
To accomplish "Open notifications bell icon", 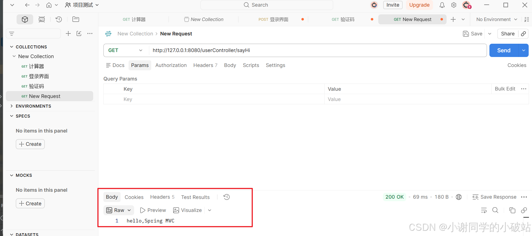I will [x=442, y=5].
